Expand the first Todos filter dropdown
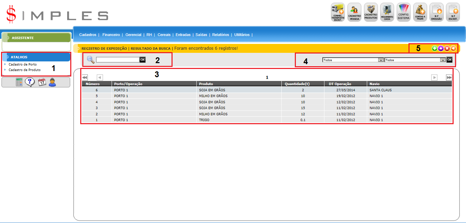 pyautogui.click(x=353, y=60)
